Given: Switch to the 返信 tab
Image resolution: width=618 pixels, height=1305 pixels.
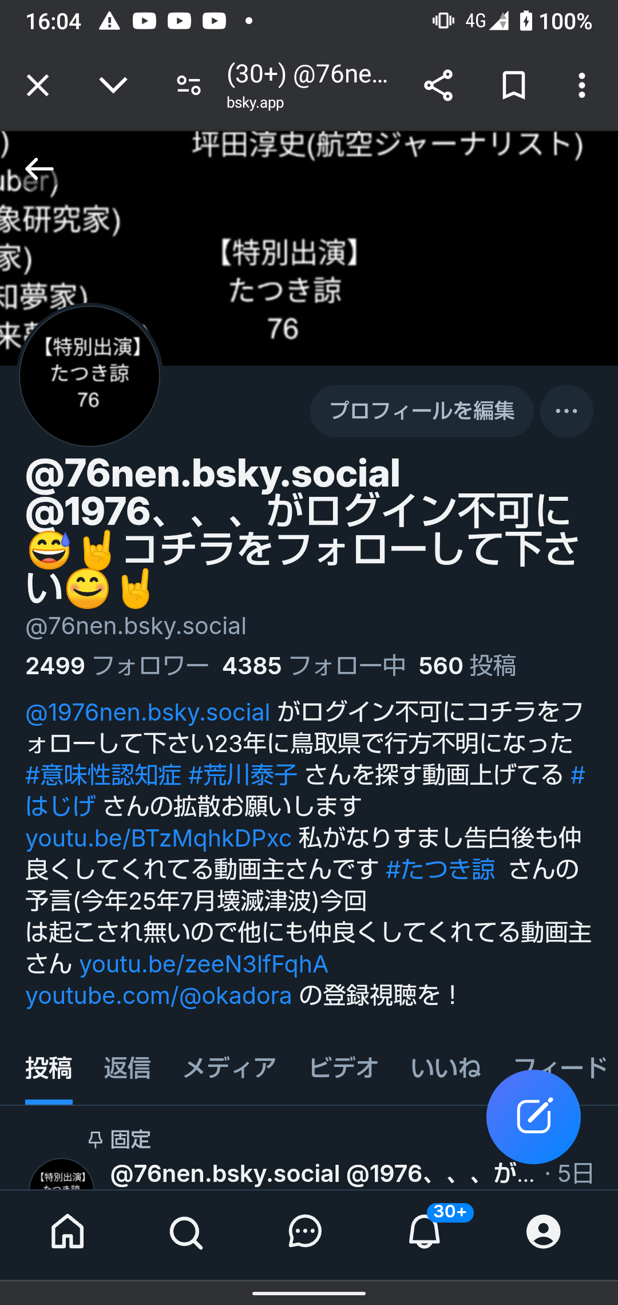Looking at the screenshot, I should pyautogui.click(x=127, y=1068).
